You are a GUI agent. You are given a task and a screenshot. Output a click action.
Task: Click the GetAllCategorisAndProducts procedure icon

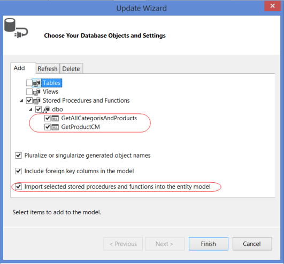[x=55, y=118]
